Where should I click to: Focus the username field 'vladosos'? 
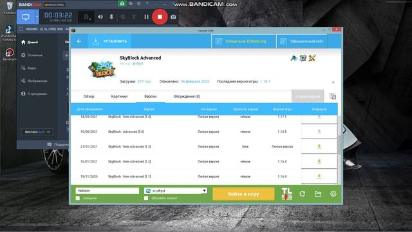tap(108, 191)
